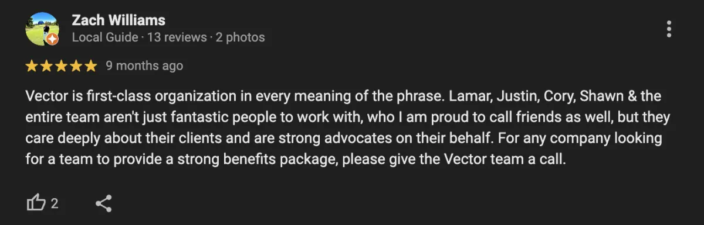Open the Zach Williams reviewer name link
Screen dimensions: 704x225
[x=118, y=20]
